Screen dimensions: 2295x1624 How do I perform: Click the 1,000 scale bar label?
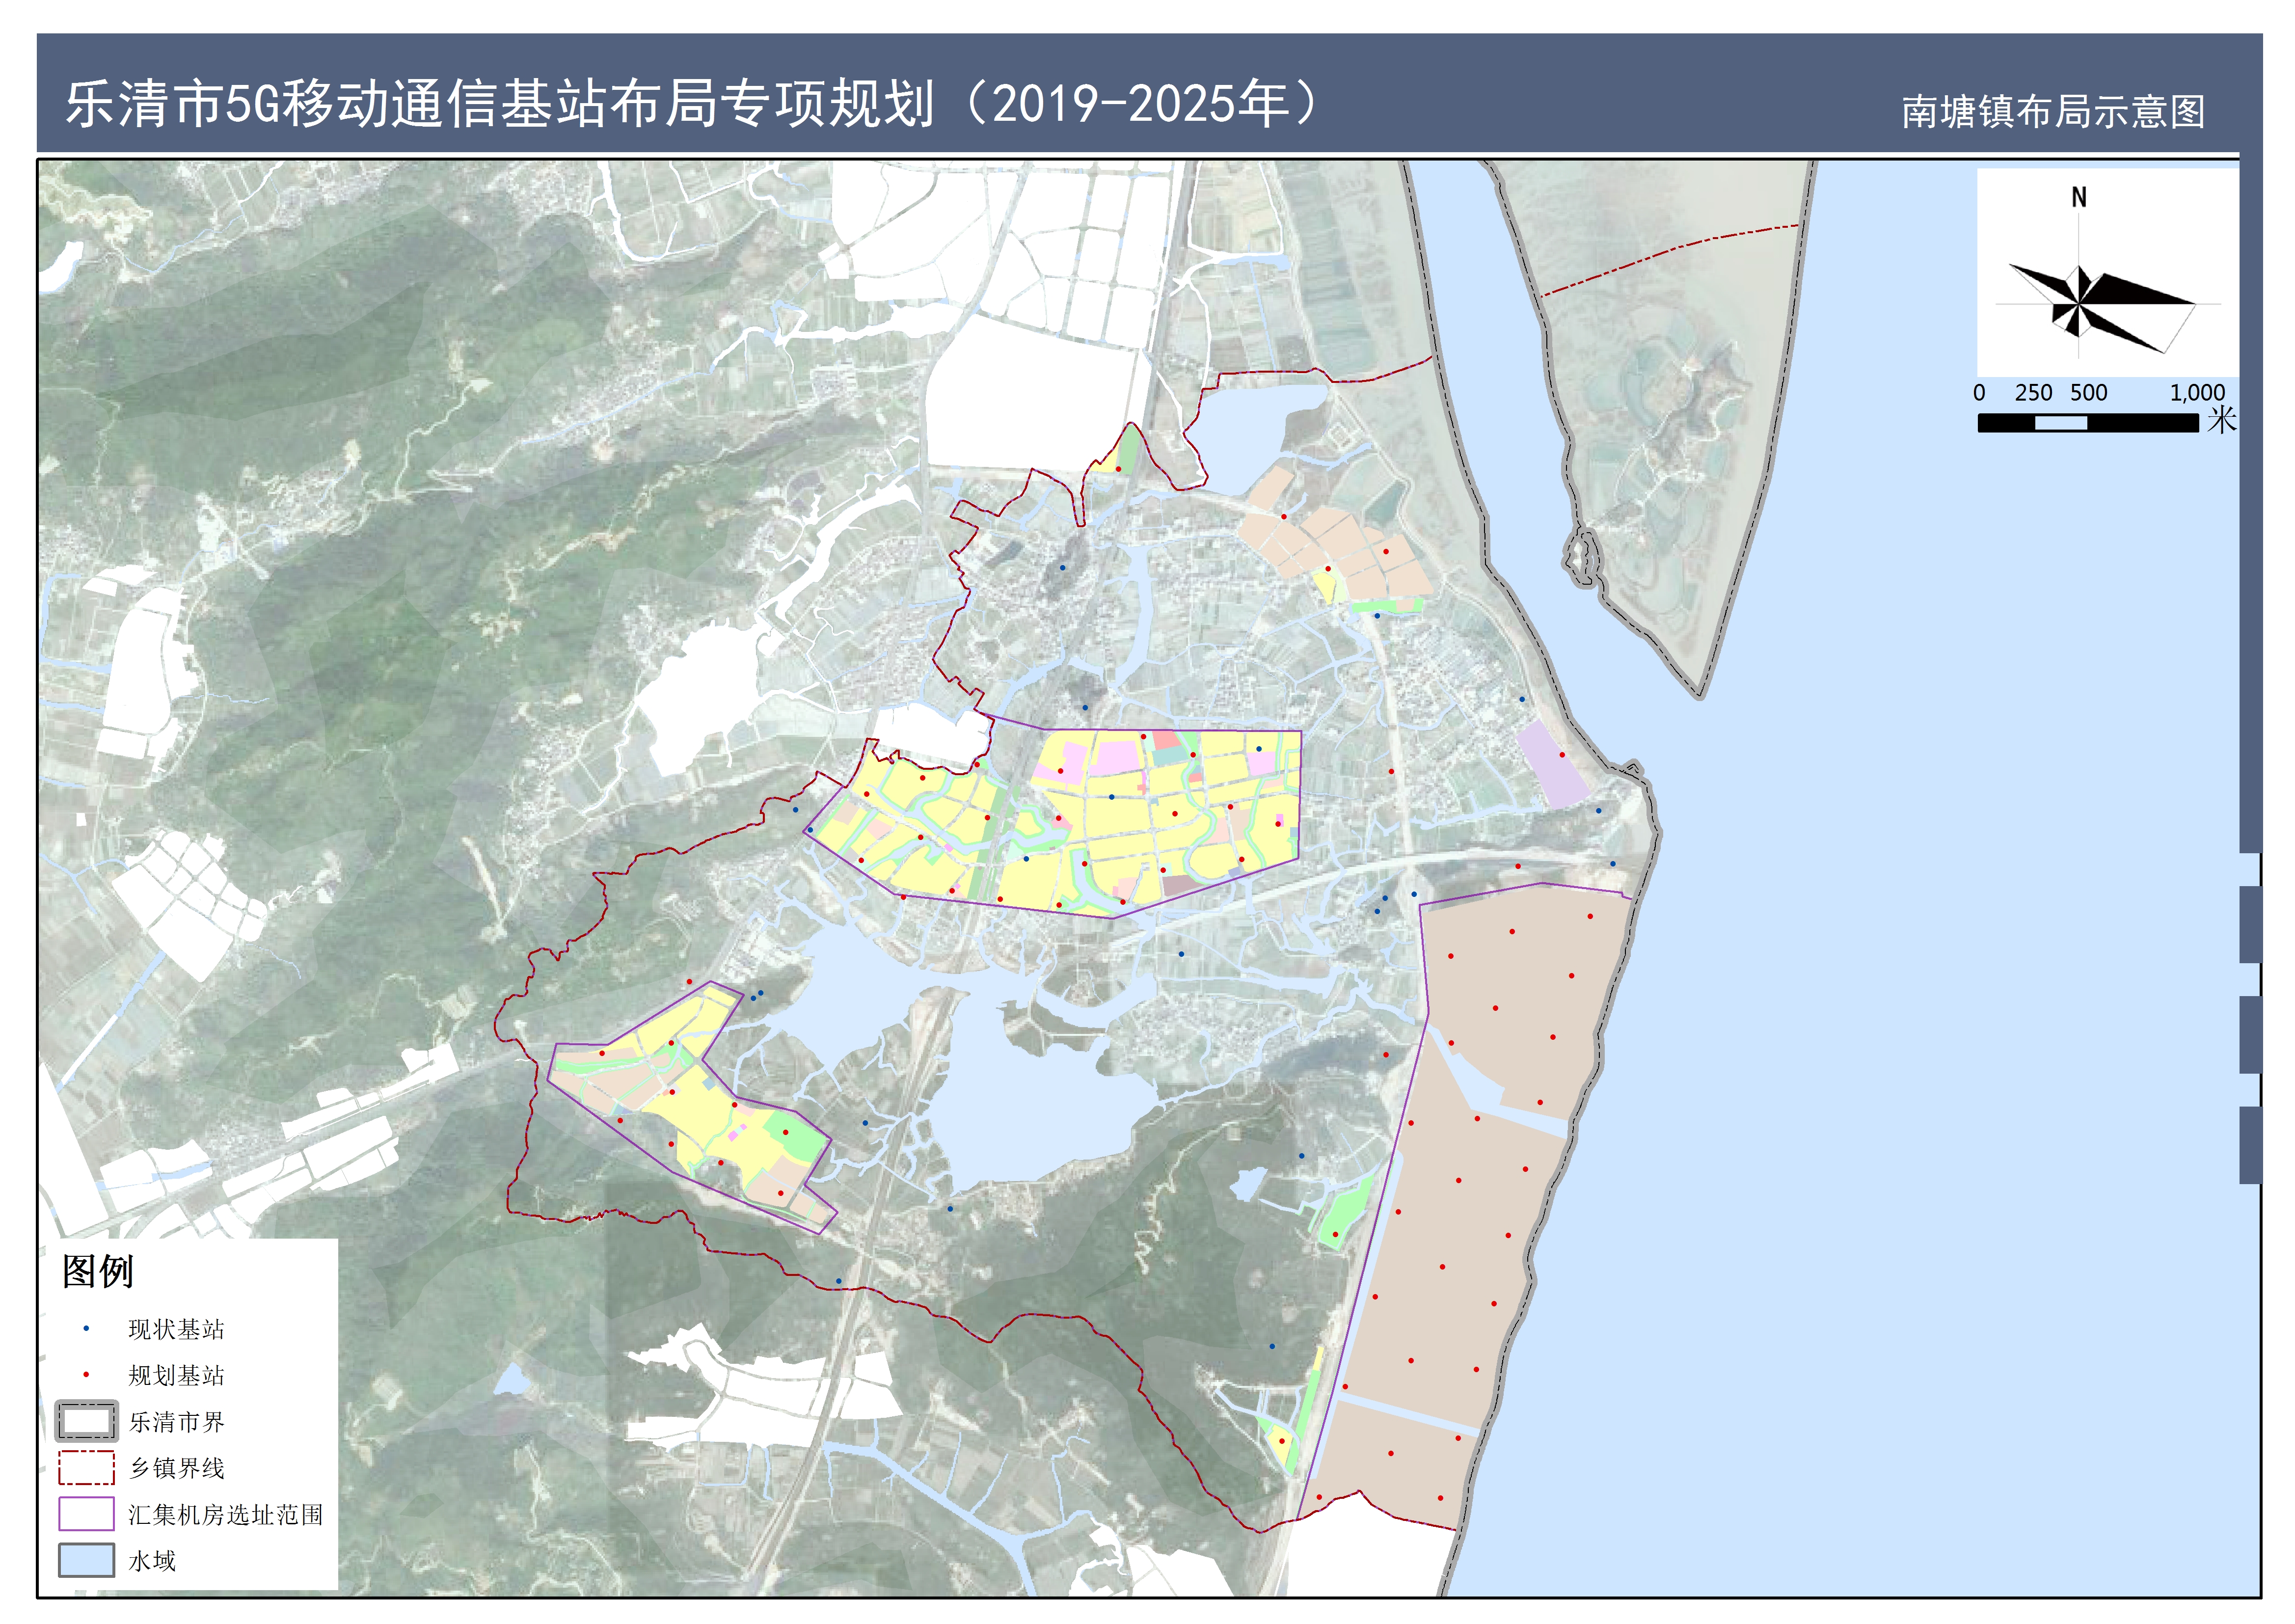(x=2197, y=393)
